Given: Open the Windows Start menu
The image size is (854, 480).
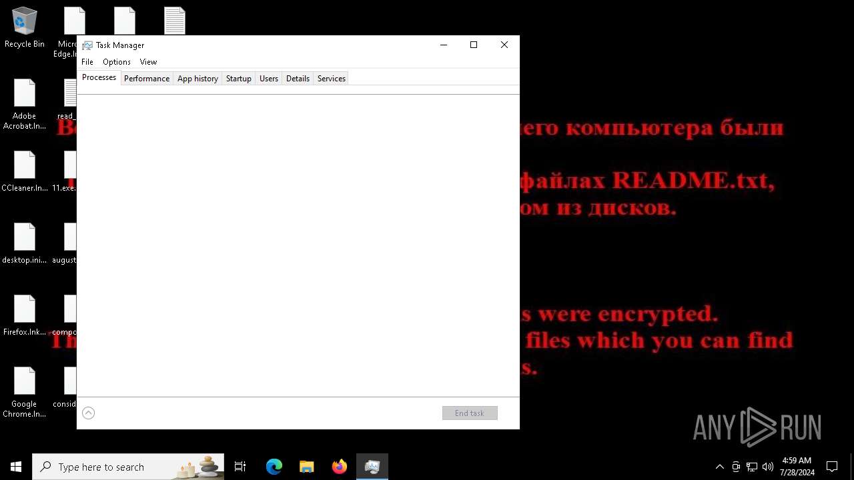Looking at the screenshot, I should click(16, 467).
